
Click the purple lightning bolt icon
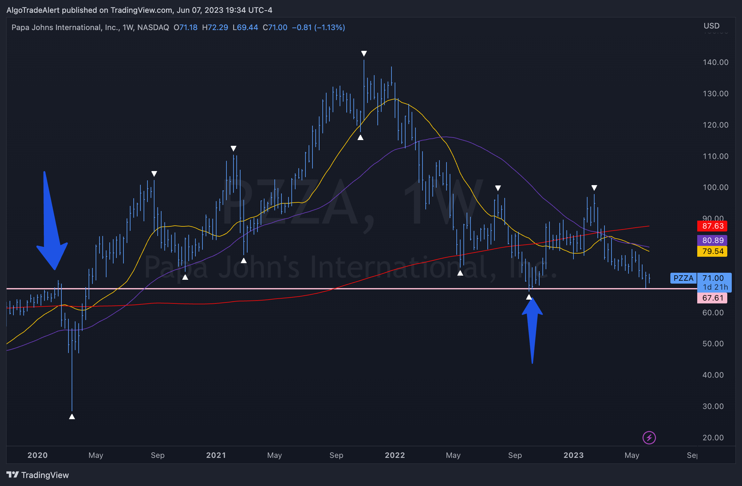pyautogui.click(x=649, y=438)
